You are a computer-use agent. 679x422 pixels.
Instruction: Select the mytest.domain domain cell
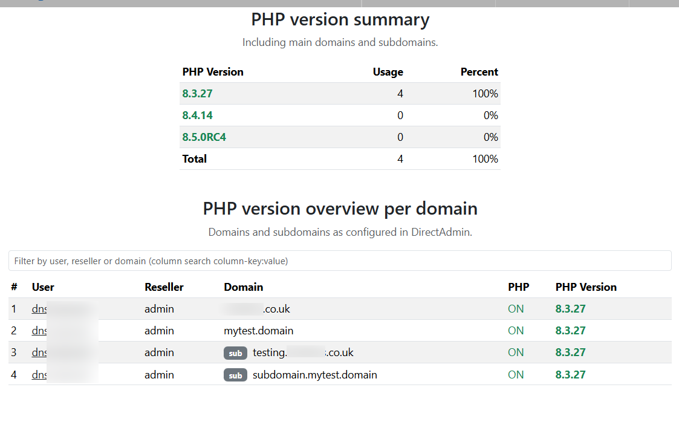tap(258, 331)
